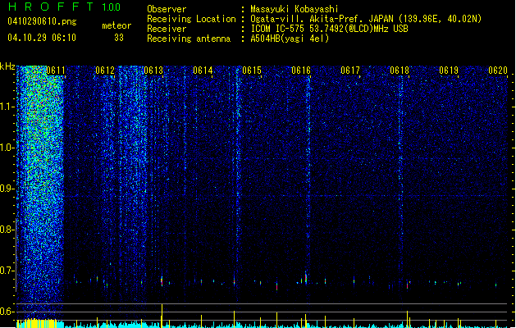The width and height of the screenshot is (516, 328).
Task: Click the 0611 time marker
Action: pyautogui.click(x=56, y=71)
